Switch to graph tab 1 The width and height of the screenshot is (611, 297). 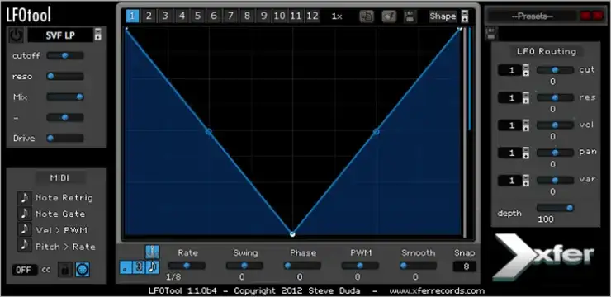pyautogui.click(x=132, y=16)
